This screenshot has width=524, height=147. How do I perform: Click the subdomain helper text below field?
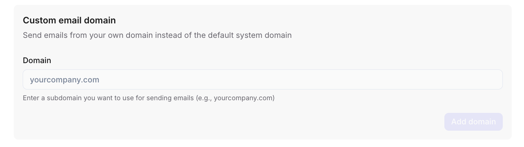coord(148,98)
